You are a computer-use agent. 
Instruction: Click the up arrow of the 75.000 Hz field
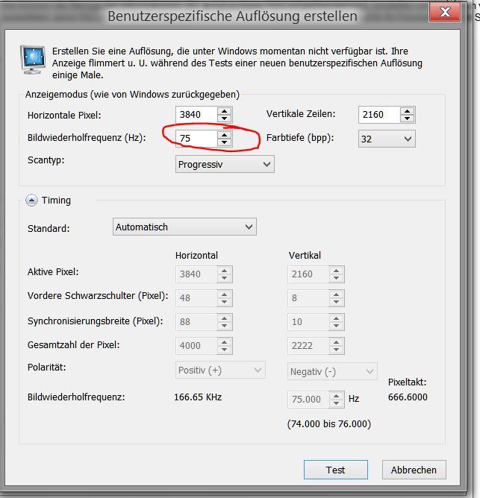tap(337, 396)
